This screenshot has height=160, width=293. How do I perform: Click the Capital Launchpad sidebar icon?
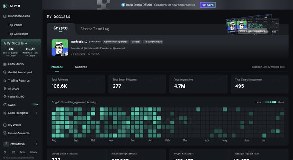click(x=5, y=72)
